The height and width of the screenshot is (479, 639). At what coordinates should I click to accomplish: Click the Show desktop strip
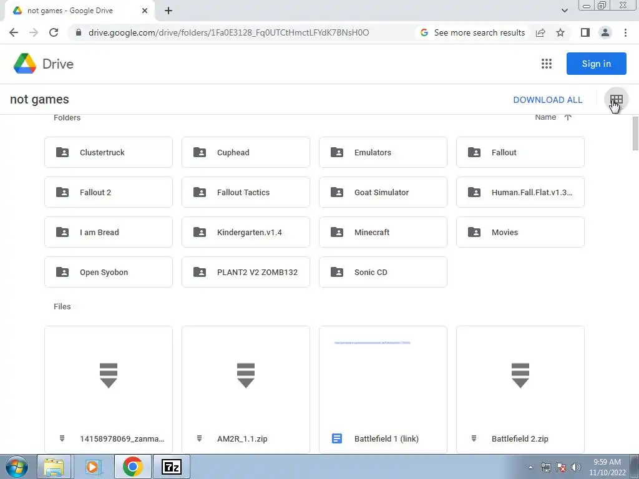point(636,467)
